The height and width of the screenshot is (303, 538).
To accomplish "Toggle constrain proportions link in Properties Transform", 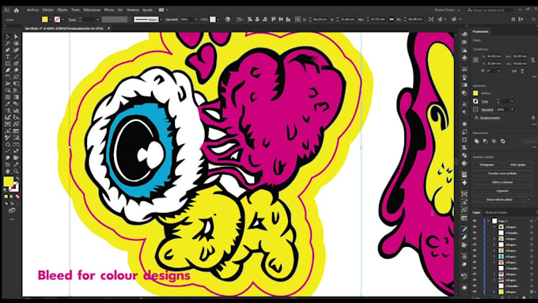I will 532,59.
